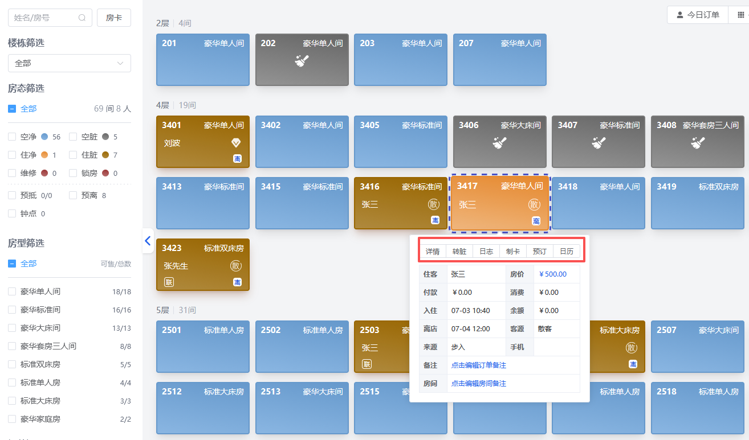
Task: Enable the 锁房 filter checkbox
Action: pos(73,173)
